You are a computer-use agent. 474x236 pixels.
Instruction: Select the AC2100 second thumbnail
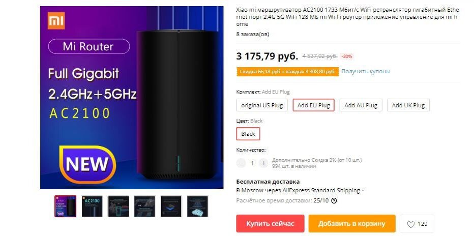[x=92, y=206]
